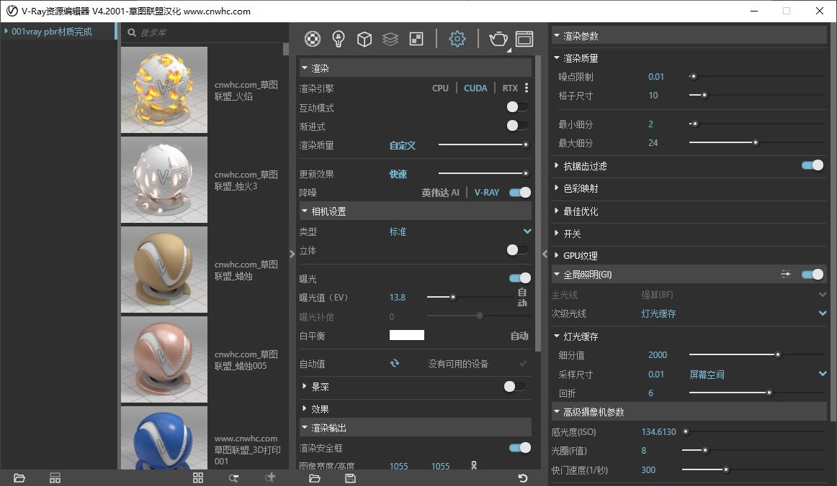Click the reset arrow icon at bottom

click(522, 478)
